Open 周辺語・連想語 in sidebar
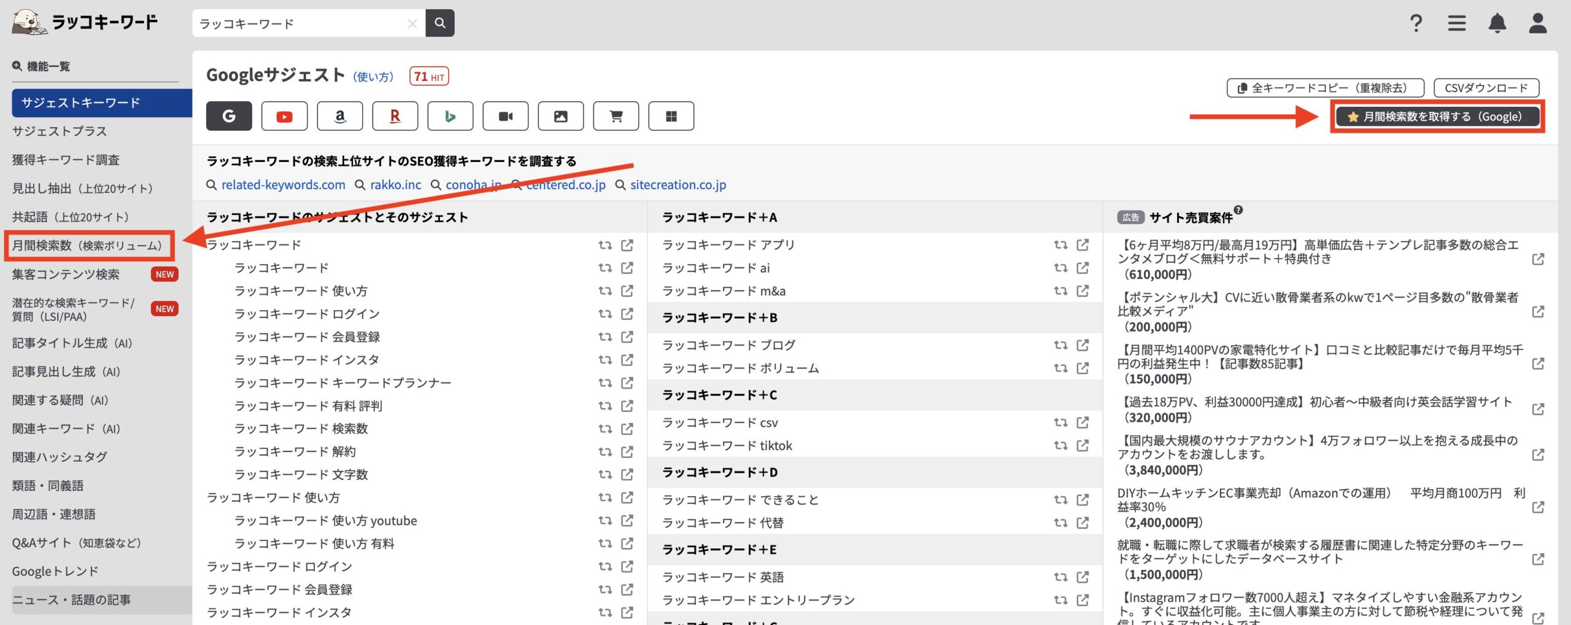 click(x=53, y=514)
